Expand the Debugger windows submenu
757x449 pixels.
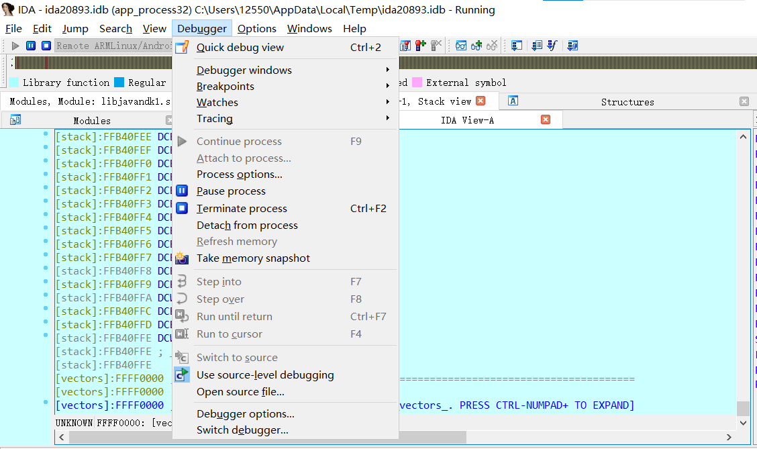pyautogui.click(x=388, y=70)
